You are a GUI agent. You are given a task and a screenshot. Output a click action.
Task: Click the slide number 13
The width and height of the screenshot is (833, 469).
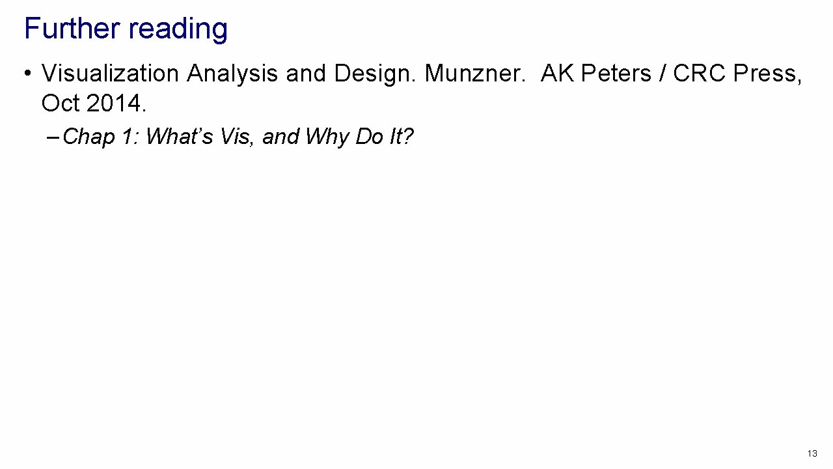[x=812, y=453]
